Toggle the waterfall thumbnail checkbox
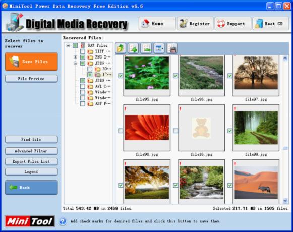 [175, 185]
